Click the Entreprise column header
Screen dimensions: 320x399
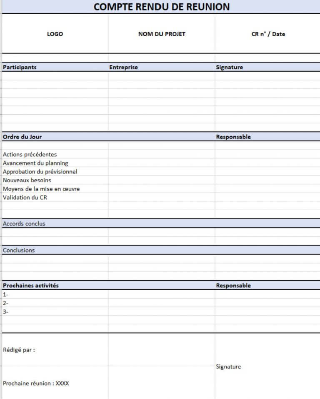point(123,67)
